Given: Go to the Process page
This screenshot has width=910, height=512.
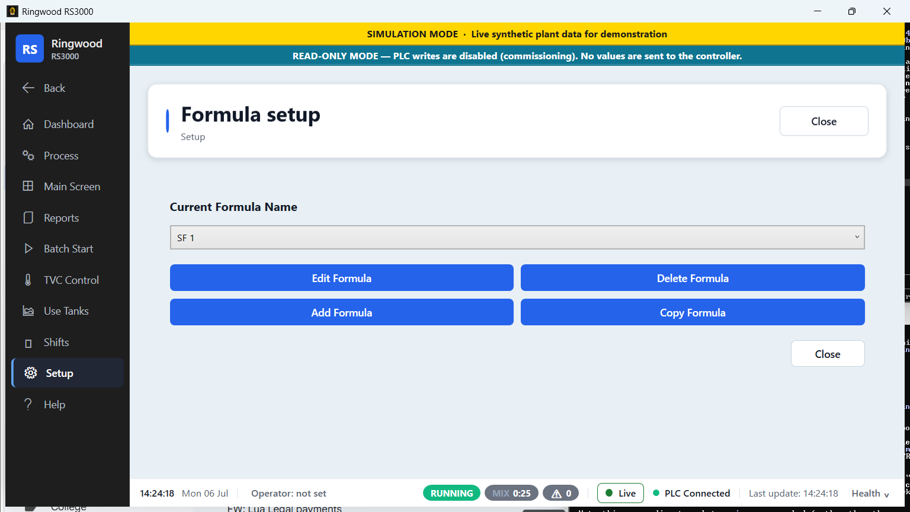Looking at the screenshot, I should (68, 155).
